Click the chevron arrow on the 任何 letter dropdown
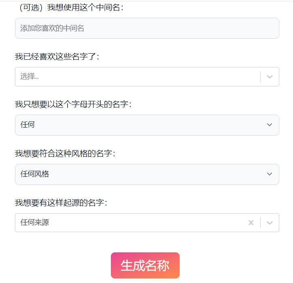293x283 pixels. [270, 125]
